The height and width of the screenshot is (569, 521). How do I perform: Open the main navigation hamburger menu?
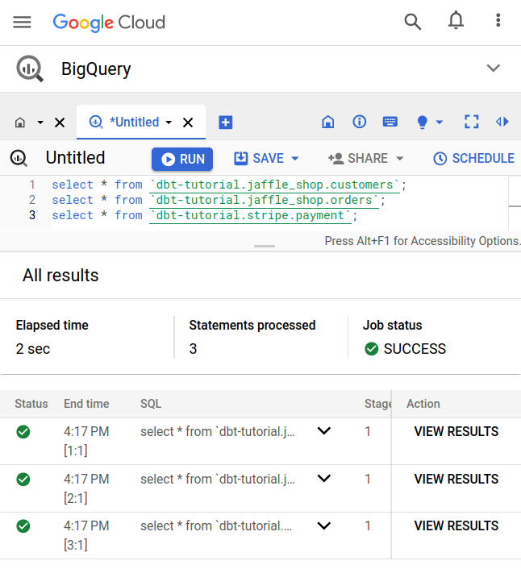pos(22,22)
